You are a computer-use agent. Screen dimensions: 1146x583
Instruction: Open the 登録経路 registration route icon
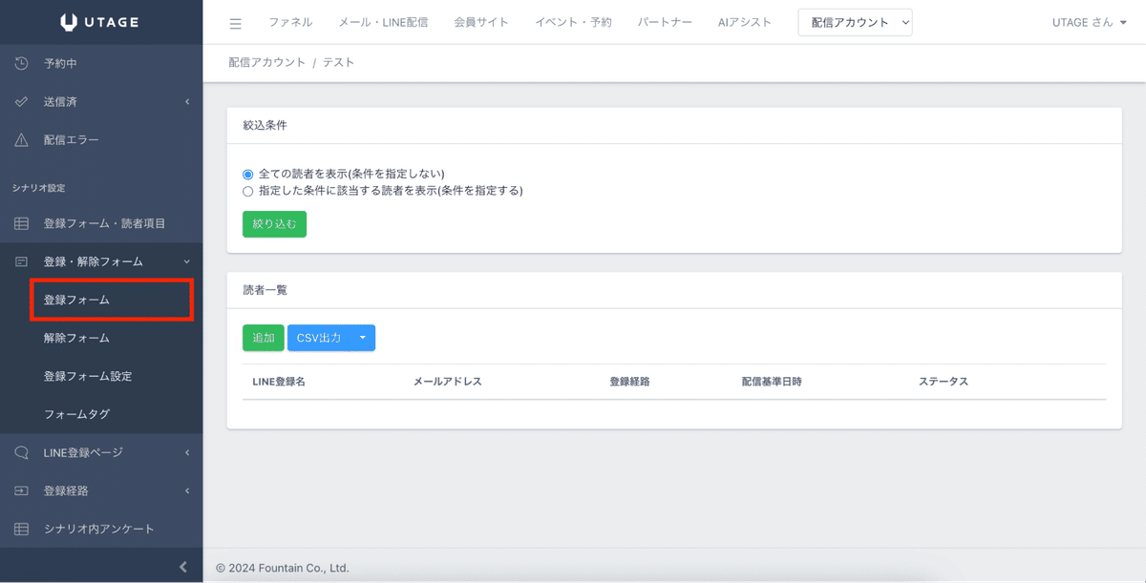[21, 489]
